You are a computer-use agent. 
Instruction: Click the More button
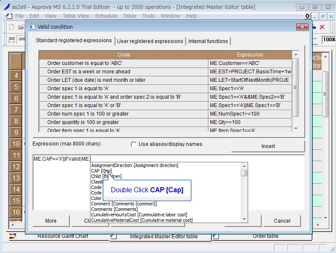point(51,221)
